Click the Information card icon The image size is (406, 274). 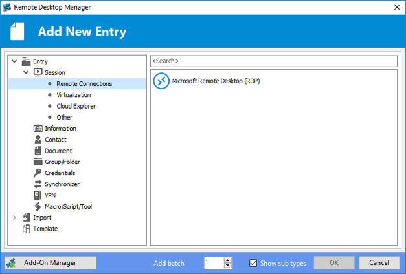click(38, 129)
